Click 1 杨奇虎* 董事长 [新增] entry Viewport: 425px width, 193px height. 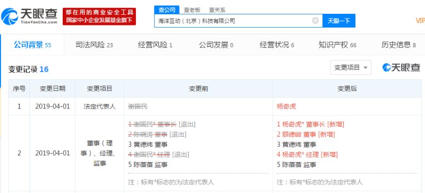[x=310, y=124]
